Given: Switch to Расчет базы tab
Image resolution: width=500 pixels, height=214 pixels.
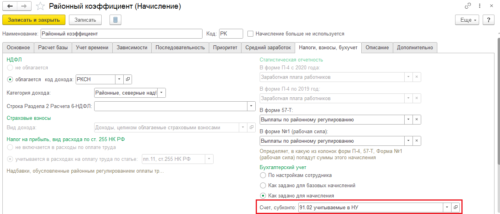Looking at the screenshot, I should click(53, 47).
